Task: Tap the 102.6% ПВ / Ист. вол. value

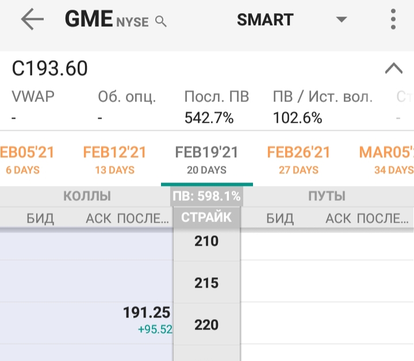Action: click(x=297, y=118)
